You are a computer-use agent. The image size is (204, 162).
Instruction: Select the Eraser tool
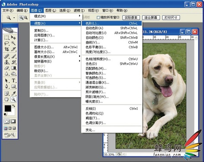point(6,68)
